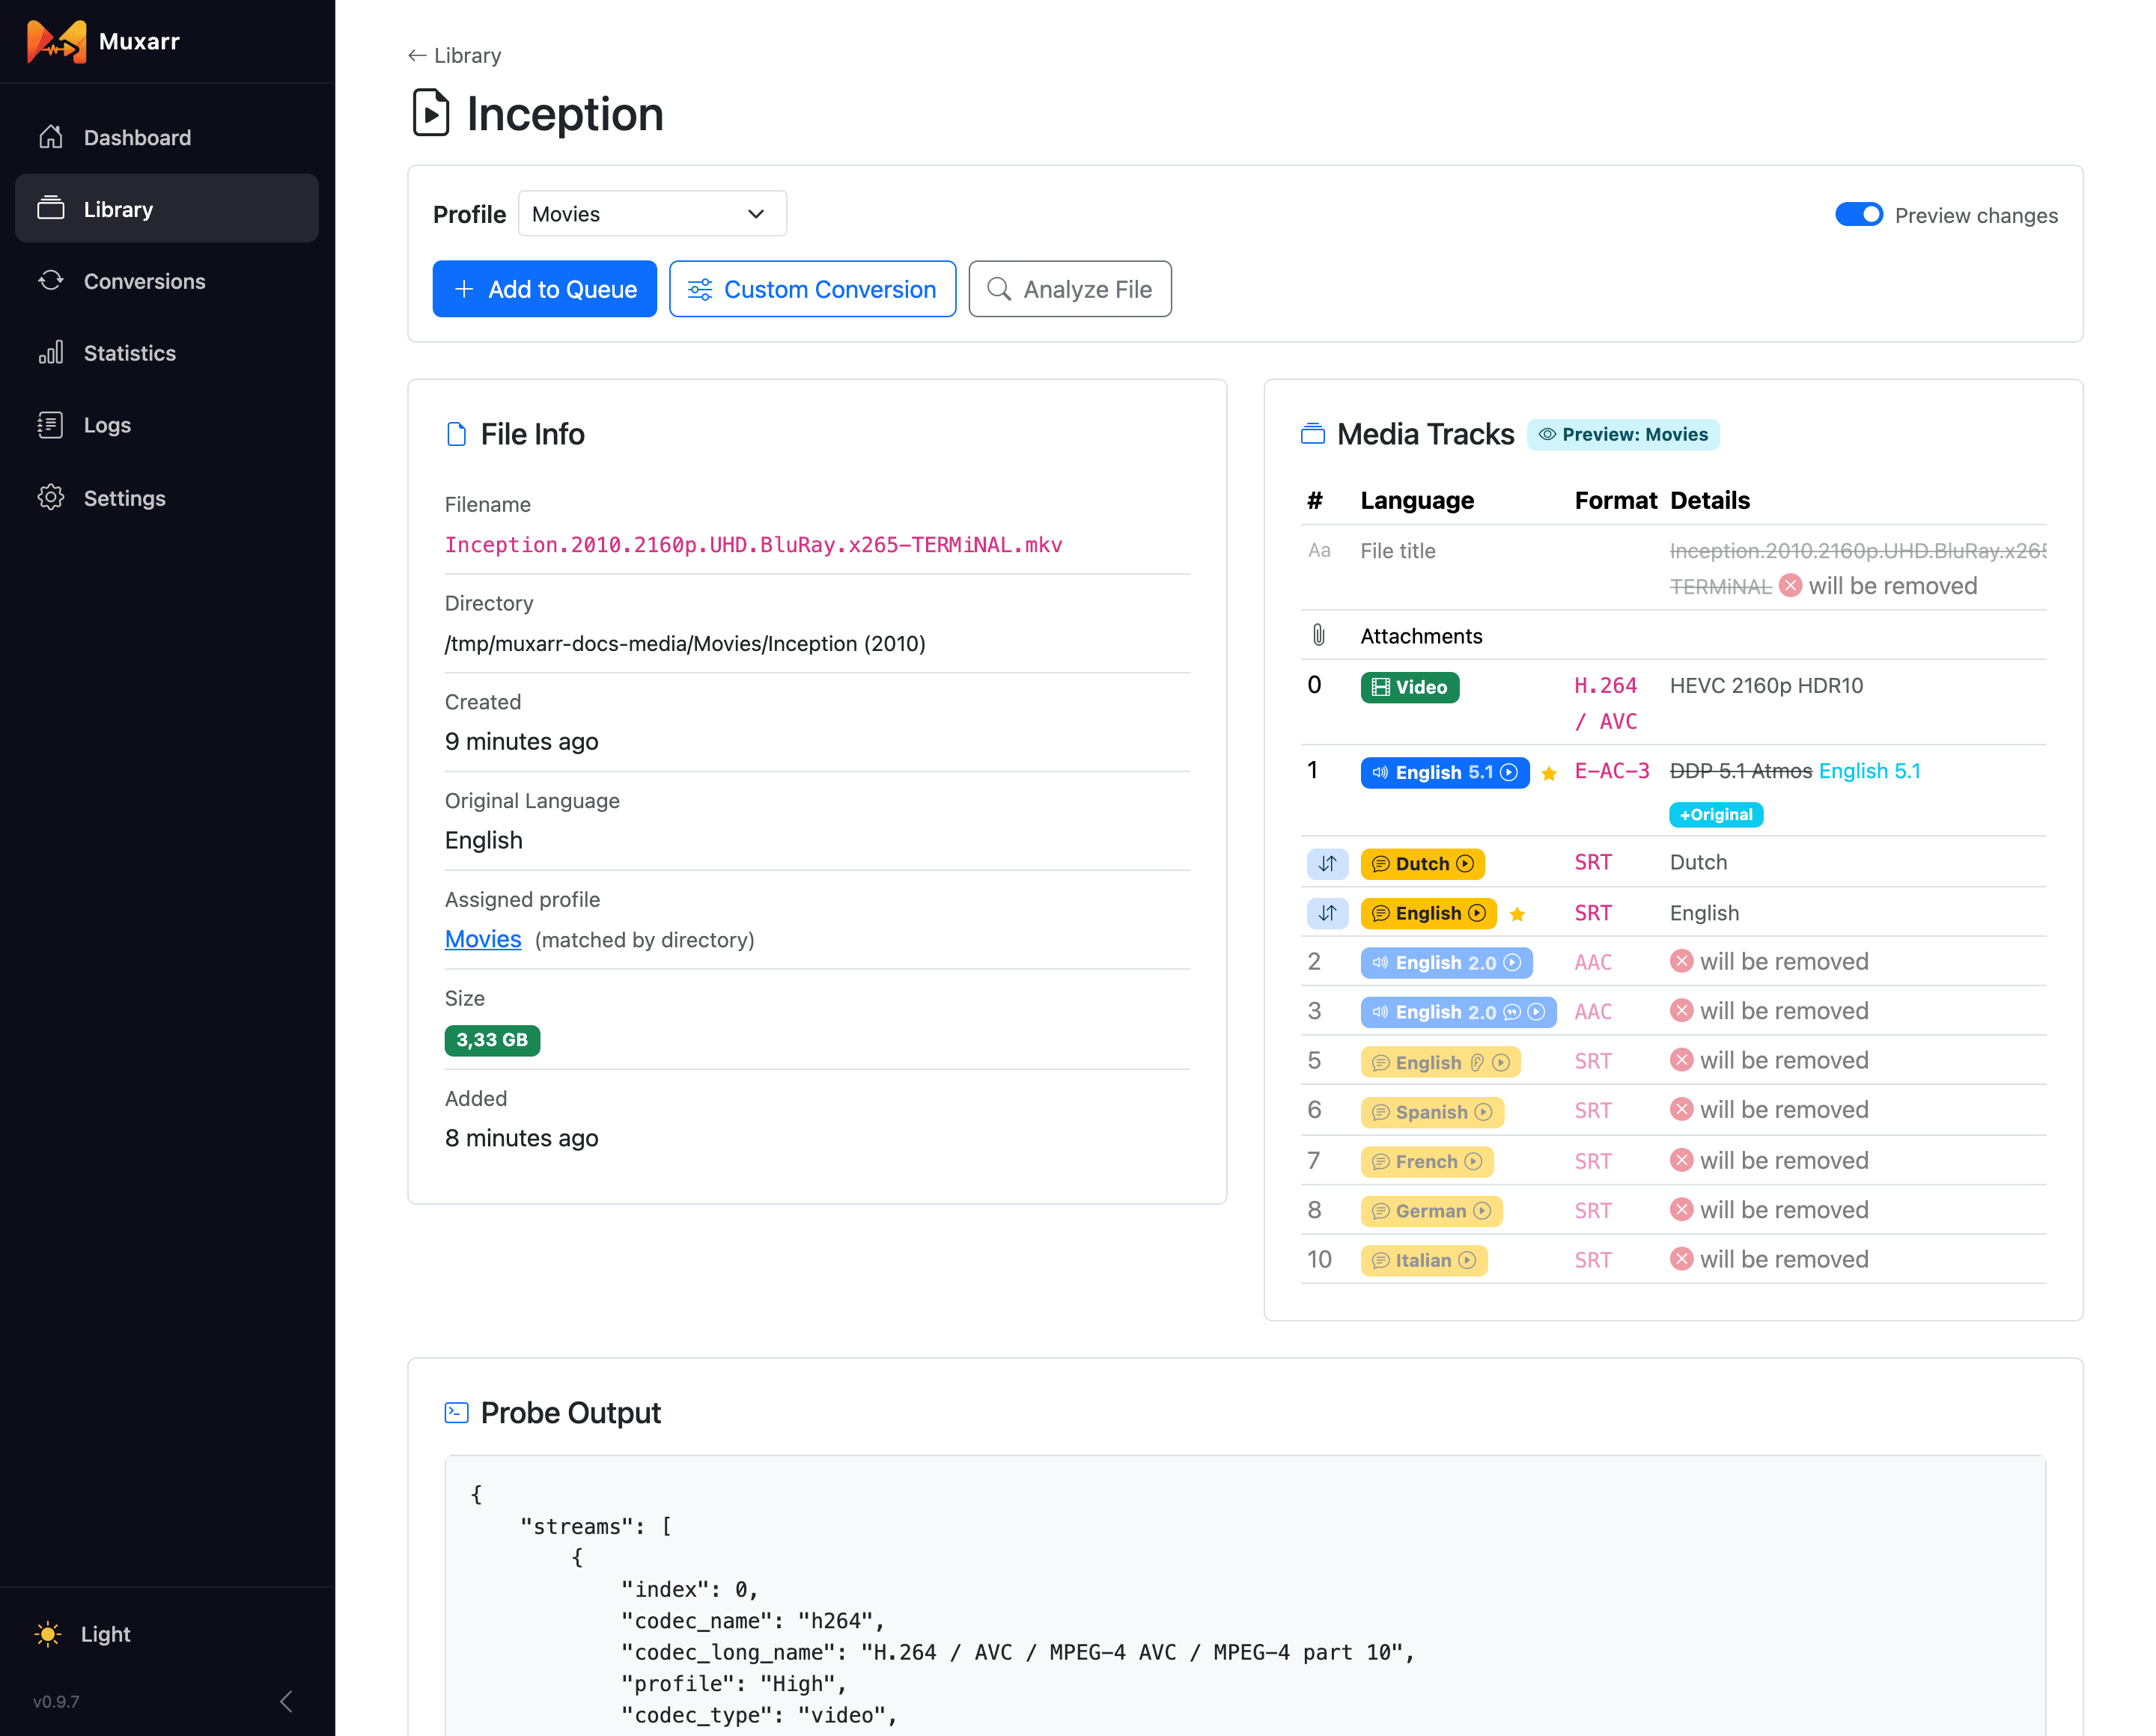Click the Dutch subtitle badge
The width and height of the screenshot is (2156, 1736).
coord(1422,864)
